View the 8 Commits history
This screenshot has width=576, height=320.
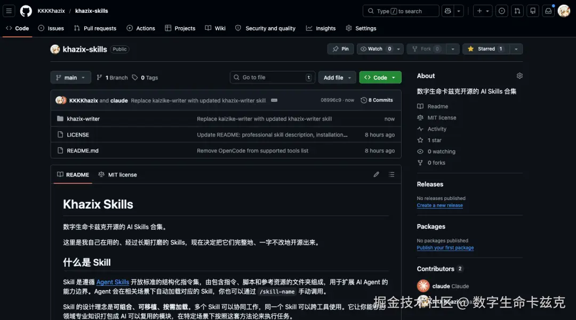point(377,100)
